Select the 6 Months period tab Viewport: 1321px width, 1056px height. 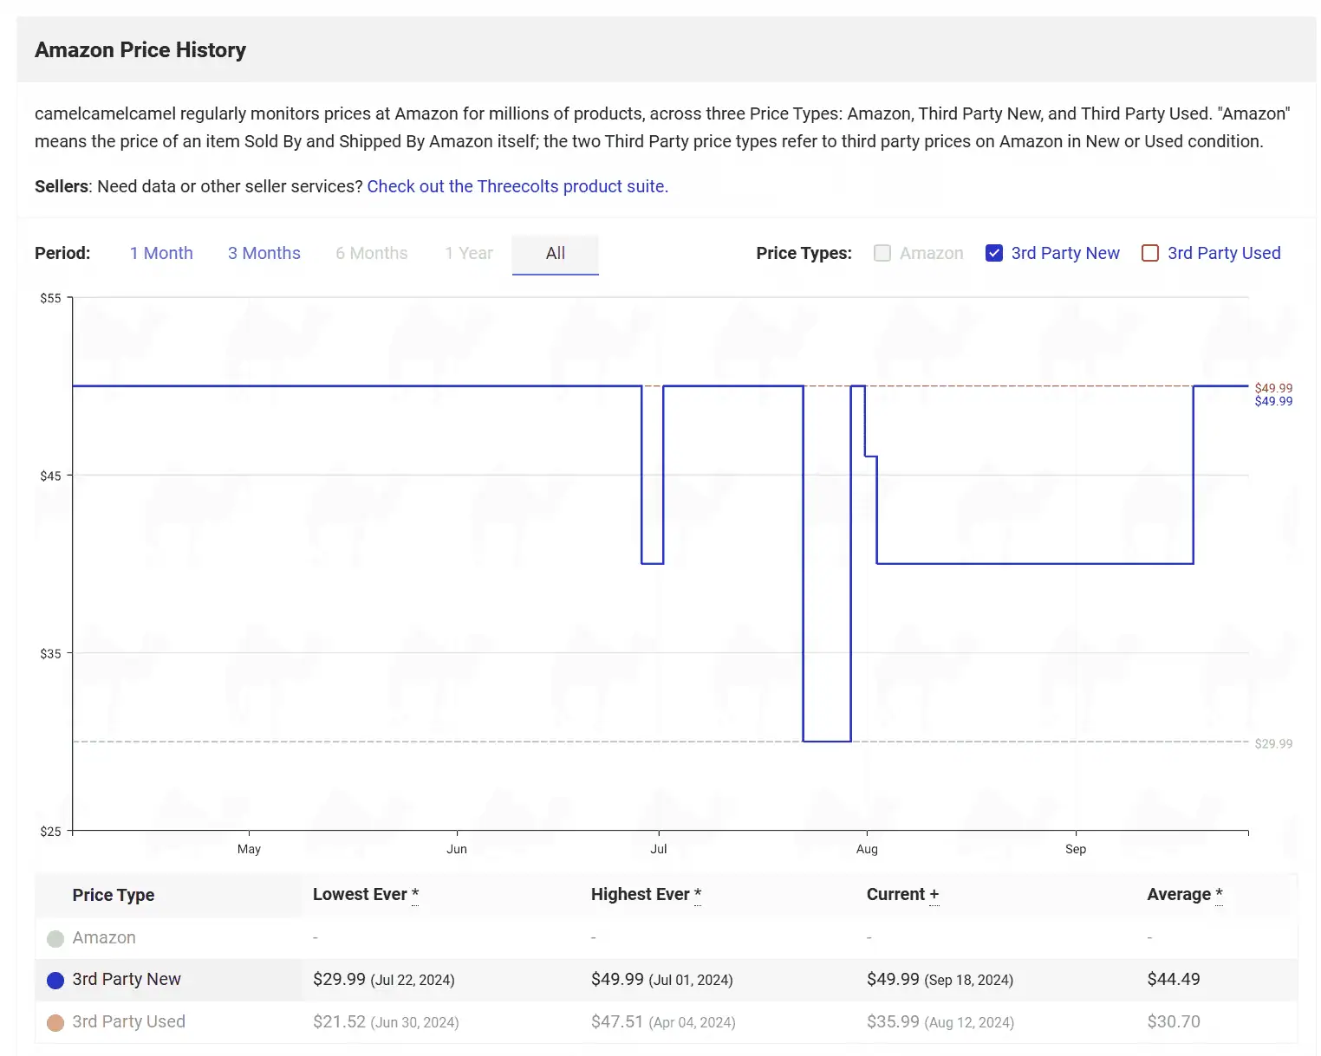click(371, 253)
